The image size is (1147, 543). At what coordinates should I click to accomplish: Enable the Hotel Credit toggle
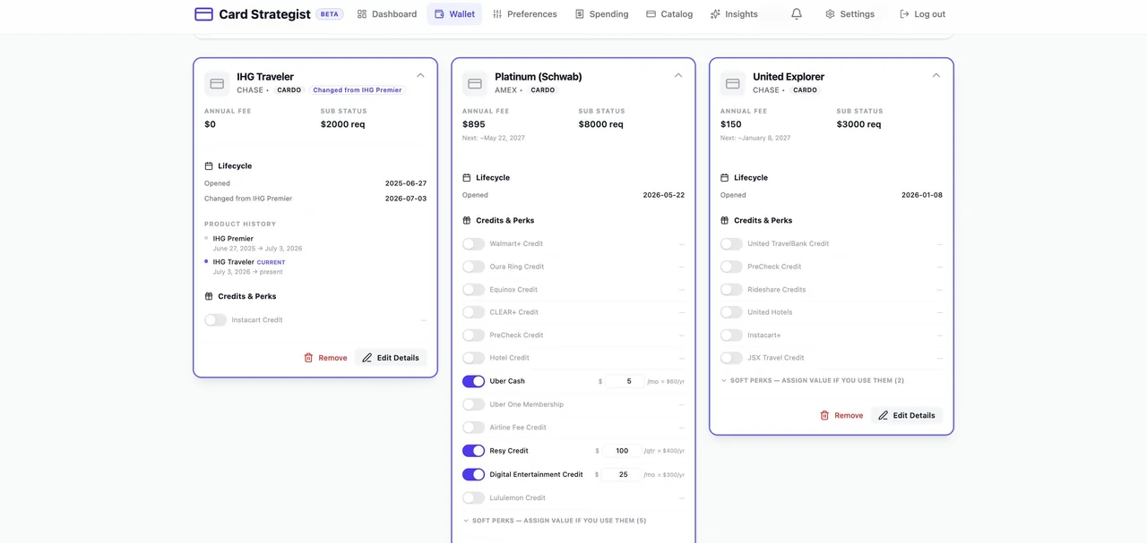pos(474,358)
